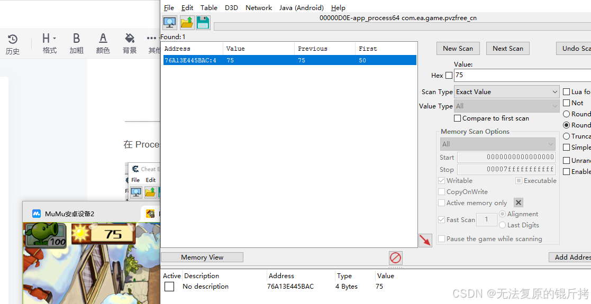This screenshot has width=591, height=304.
Task: Select the Peashooter seed packet in game
Action: (x=46, y=236)
